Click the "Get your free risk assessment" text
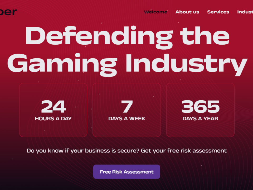Image resolution: width=253 pixels, height=190 pixels. [x=184, y=151]
